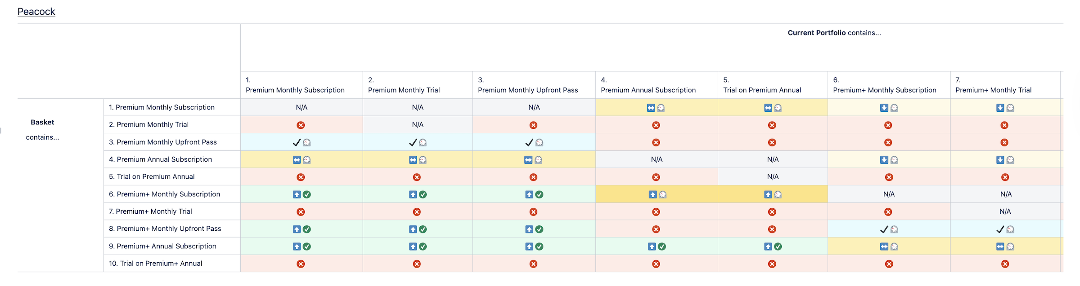Click N/A cell in Trial on Premium Annual row, column 5
Screen dimensions: 1080x286
(773, 177)
